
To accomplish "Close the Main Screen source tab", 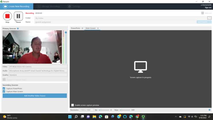I will [x=98, y=28].
